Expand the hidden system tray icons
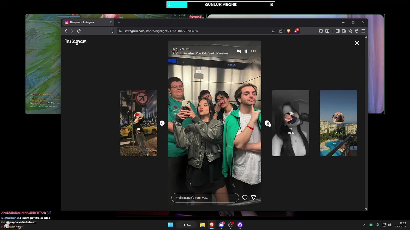The height and width of the screenshot is (230, 410). (364, 225)
